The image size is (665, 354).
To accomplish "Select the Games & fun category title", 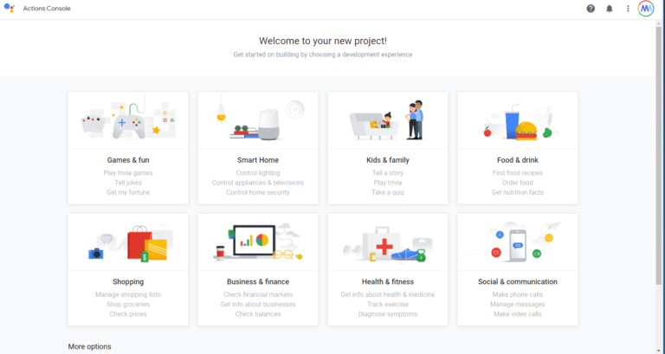I will tap(128, 160).
